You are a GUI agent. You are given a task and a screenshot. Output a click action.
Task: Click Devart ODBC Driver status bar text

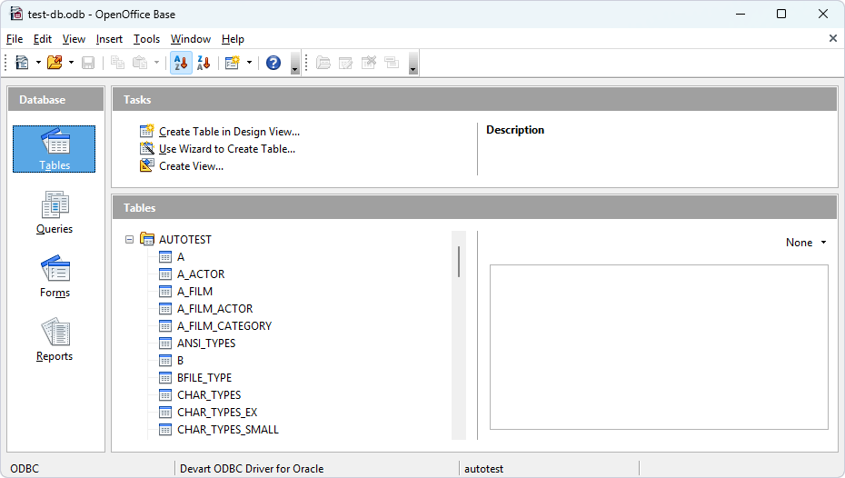(252, 469)
